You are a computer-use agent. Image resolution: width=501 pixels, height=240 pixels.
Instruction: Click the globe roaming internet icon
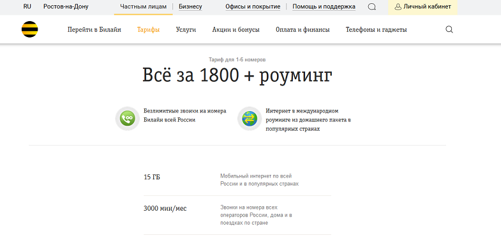250,119
